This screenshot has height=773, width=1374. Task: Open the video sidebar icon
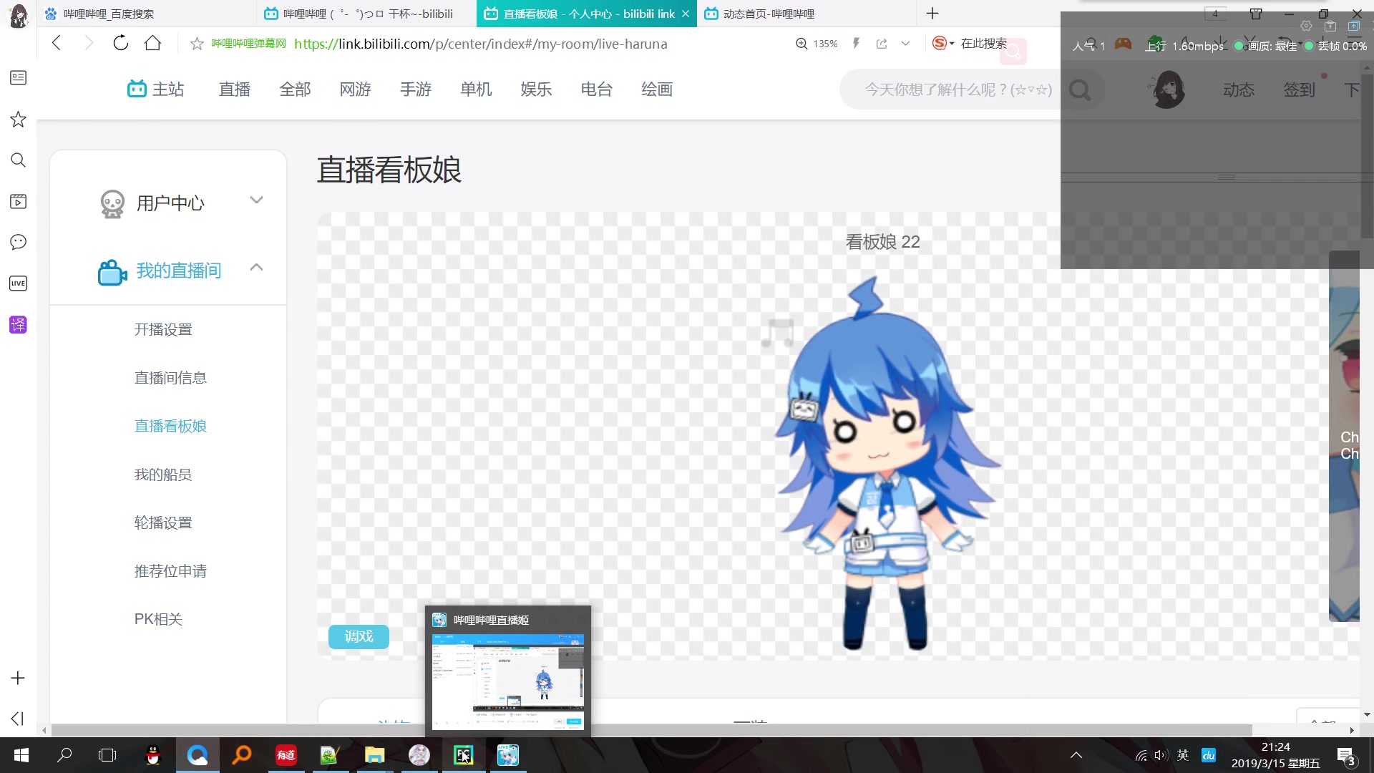pyautogui.click(x=18, y=201)
